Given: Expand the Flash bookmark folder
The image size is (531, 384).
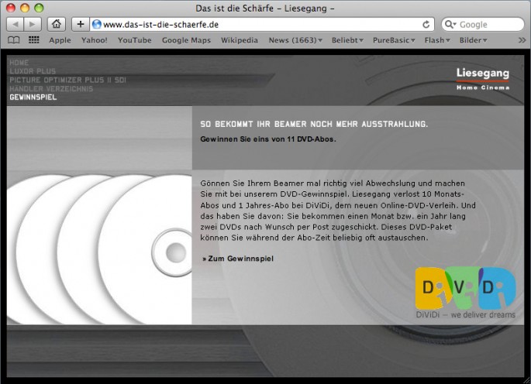Looking at the screenshot, I should pos(437,40).
